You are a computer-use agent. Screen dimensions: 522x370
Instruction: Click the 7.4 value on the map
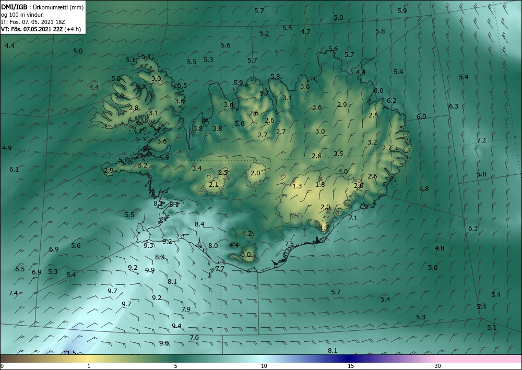pyautogui.click(x=13, y=293)
